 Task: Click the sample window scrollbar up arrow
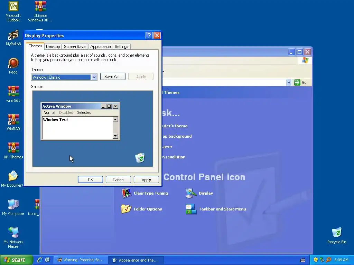pos(115,119)
